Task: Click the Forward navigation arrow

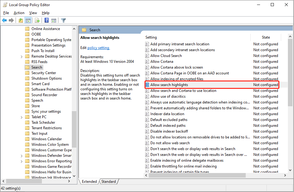Action: 11,20
